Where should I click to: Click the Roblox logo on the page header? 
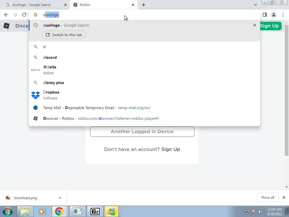point(6,26)
